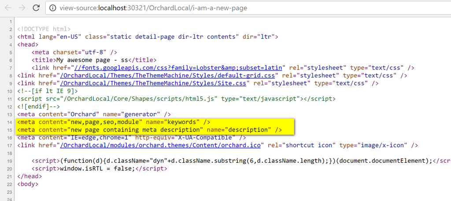Viewport: 451px width, 201px height.
Task: Focus the address bar URL field
Action: tap(176, 8)
